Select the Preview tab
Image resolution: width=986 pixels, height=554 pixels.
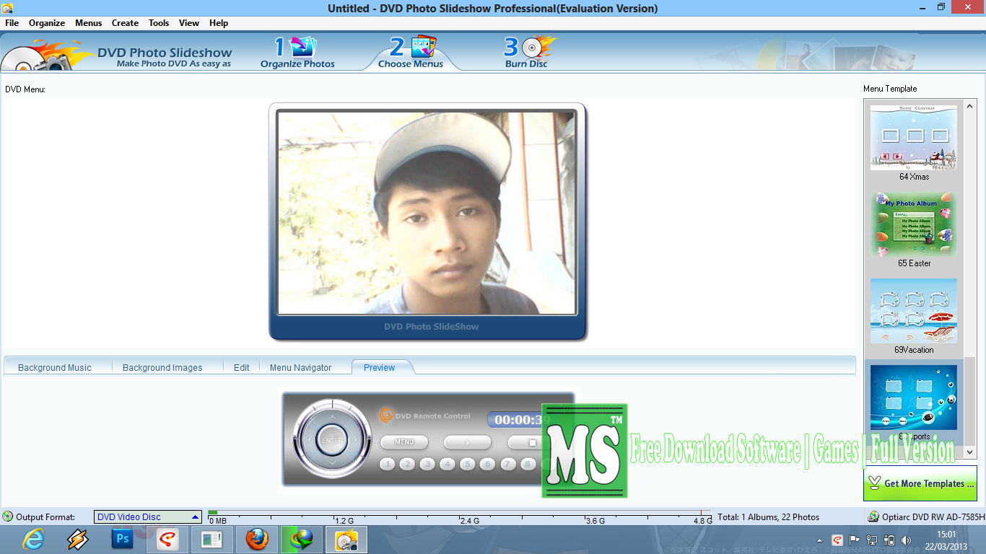point(380,367)
